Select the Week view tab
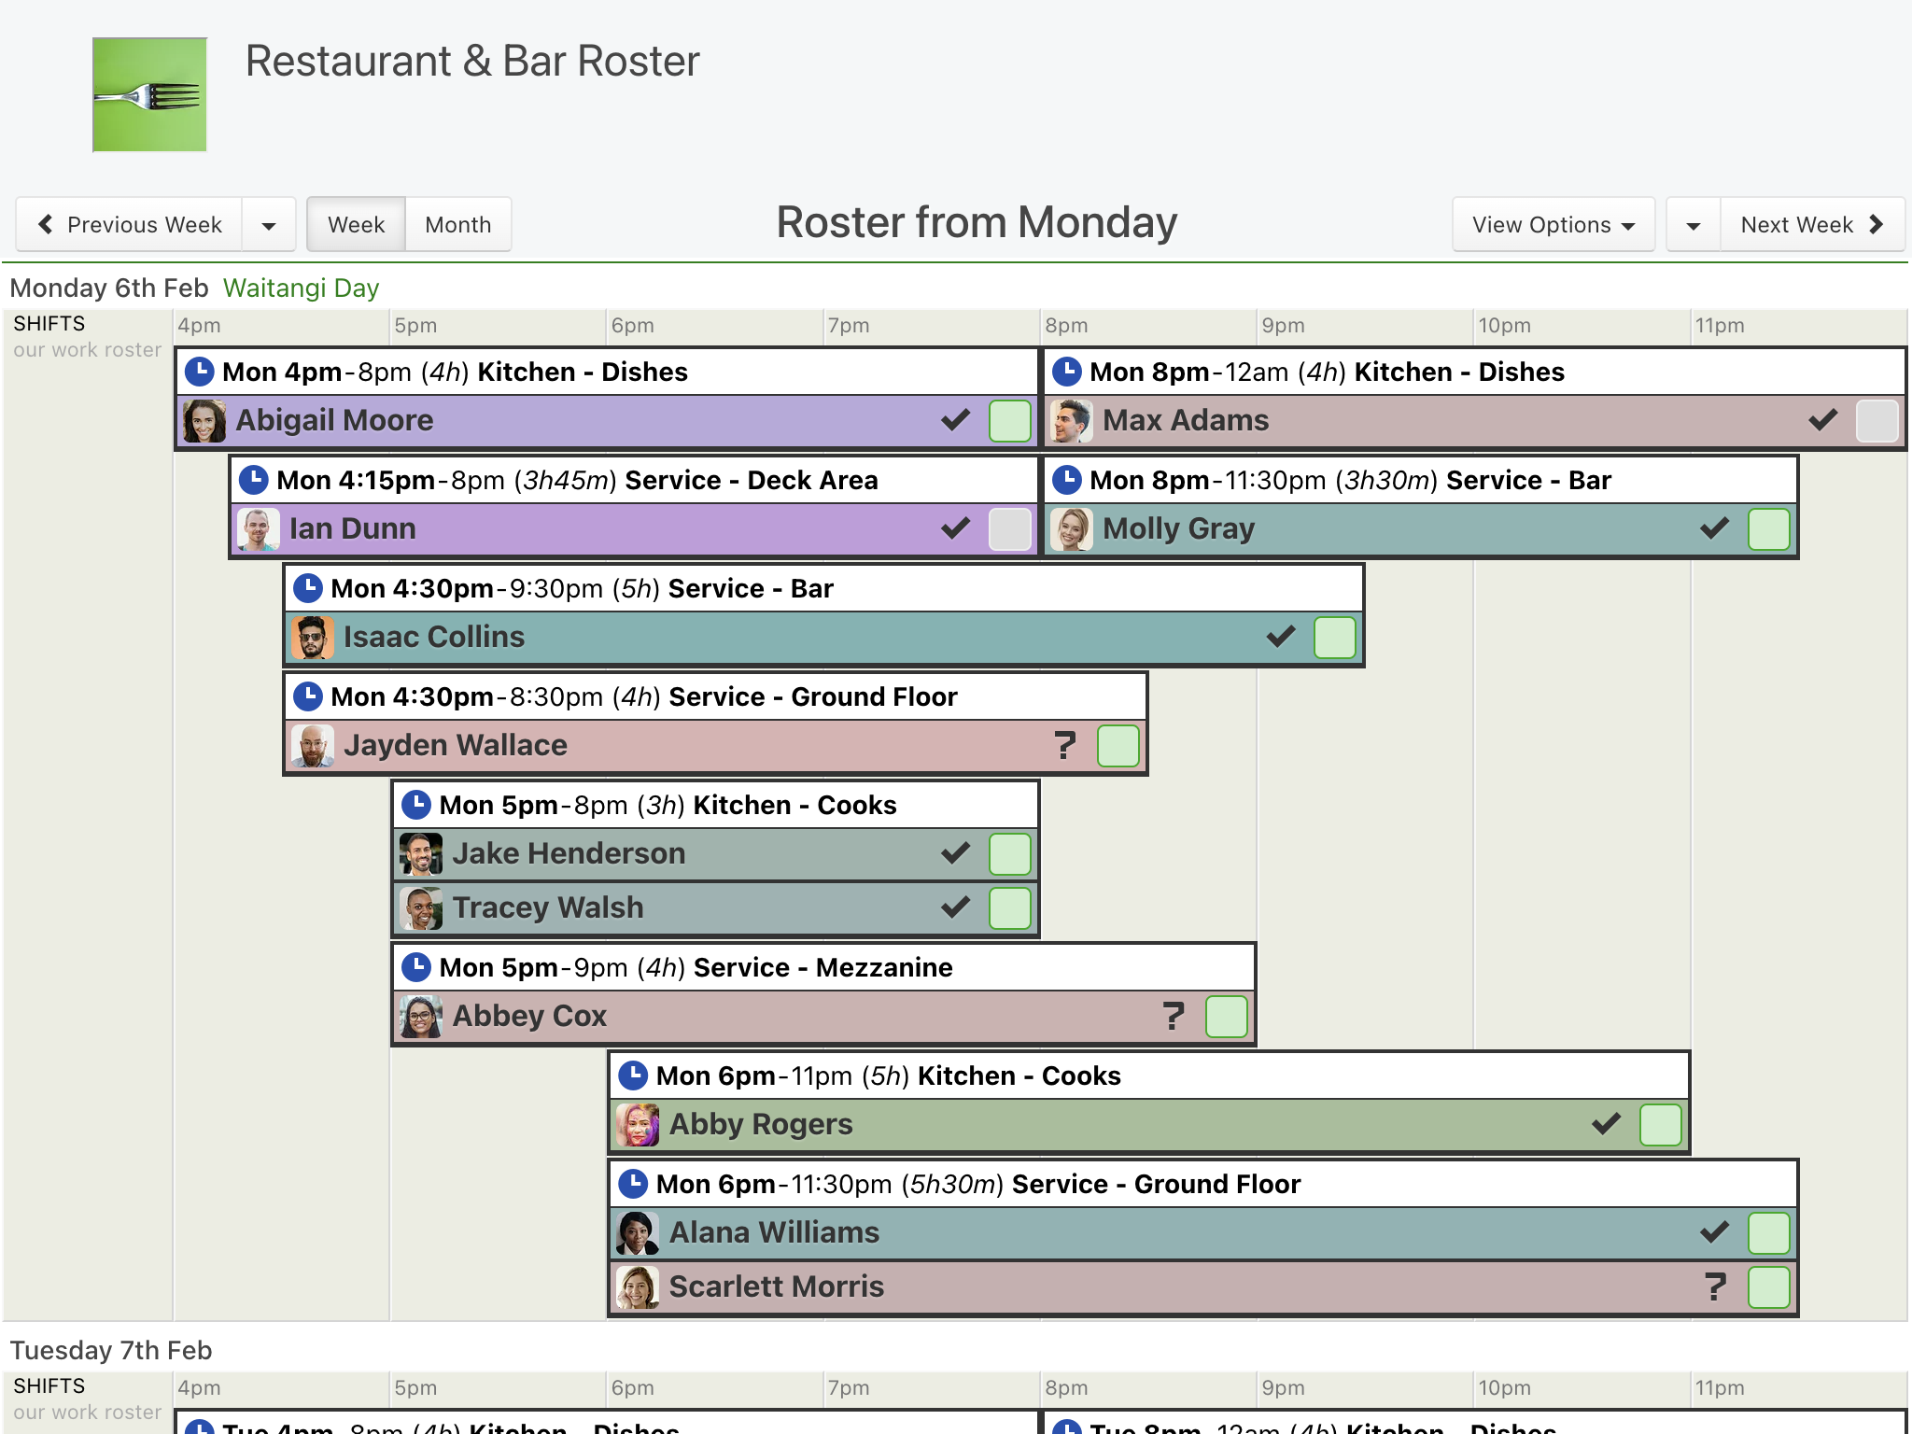Viewport: 1912px width, 1434px height. [356, 225]
